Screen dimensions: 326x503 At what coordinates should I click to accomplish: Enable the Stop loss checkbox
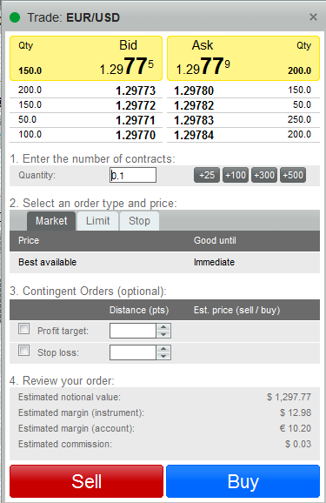(x=24, y=351)
